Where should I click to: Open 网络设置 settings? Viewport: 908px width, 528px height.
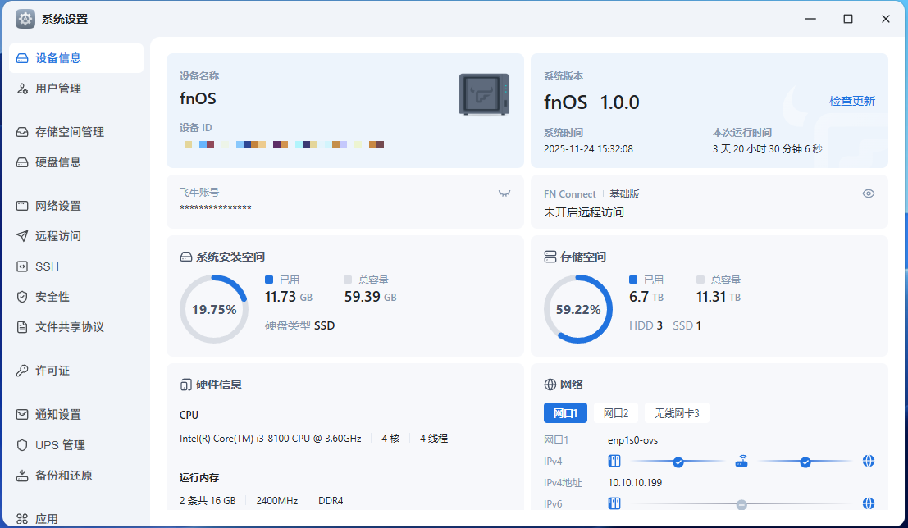pos(75,206)
